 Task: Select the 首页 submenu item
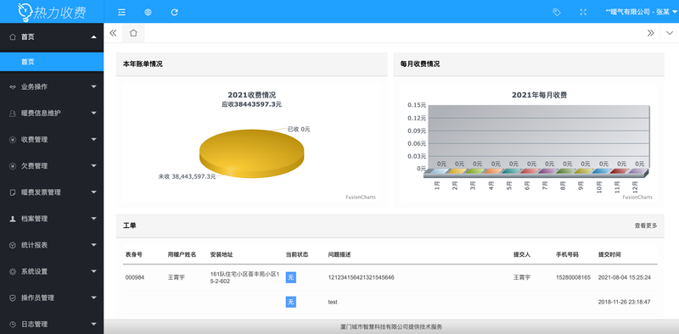[x=52, y=62]
